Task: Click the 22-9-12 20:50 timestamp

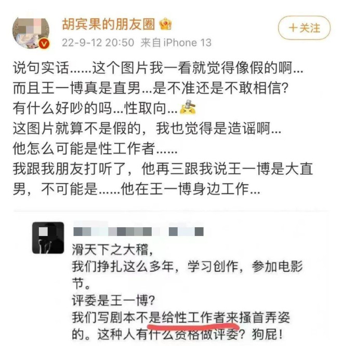Action: pos(98,43)
